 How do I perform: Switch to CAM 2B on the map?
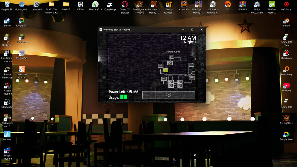[x=171, y=86]
